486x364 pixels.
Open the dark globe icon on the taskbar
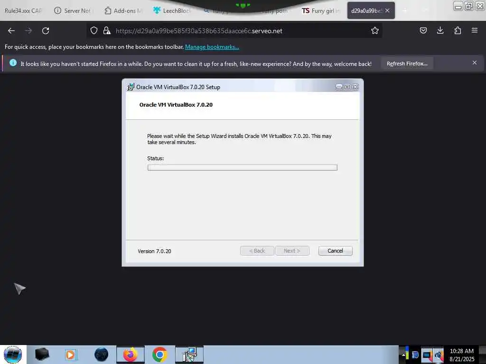click(102, 355)
